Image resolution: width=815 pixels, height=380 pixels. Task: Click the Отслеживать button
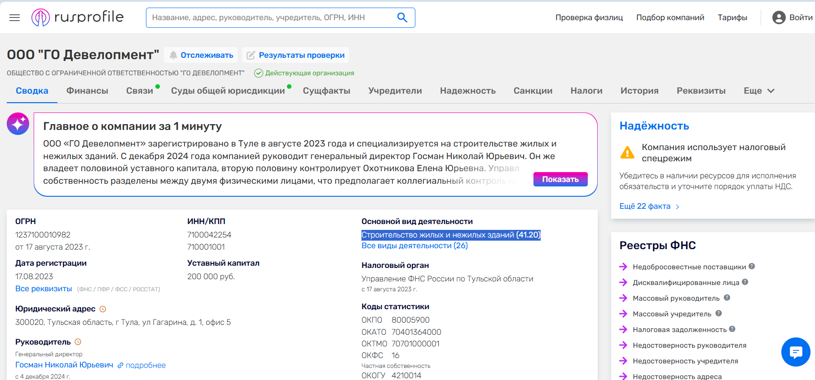[x=201, y=55]
